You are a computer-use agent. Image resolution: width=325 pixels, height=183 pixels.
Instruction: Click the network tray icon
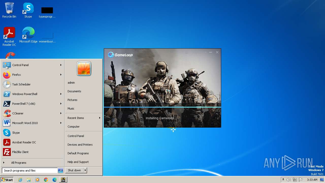[x=295, y=180]
